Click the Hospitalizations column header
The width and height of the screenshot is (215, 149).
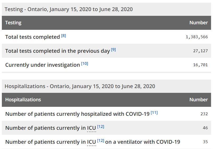pos(23,100)
